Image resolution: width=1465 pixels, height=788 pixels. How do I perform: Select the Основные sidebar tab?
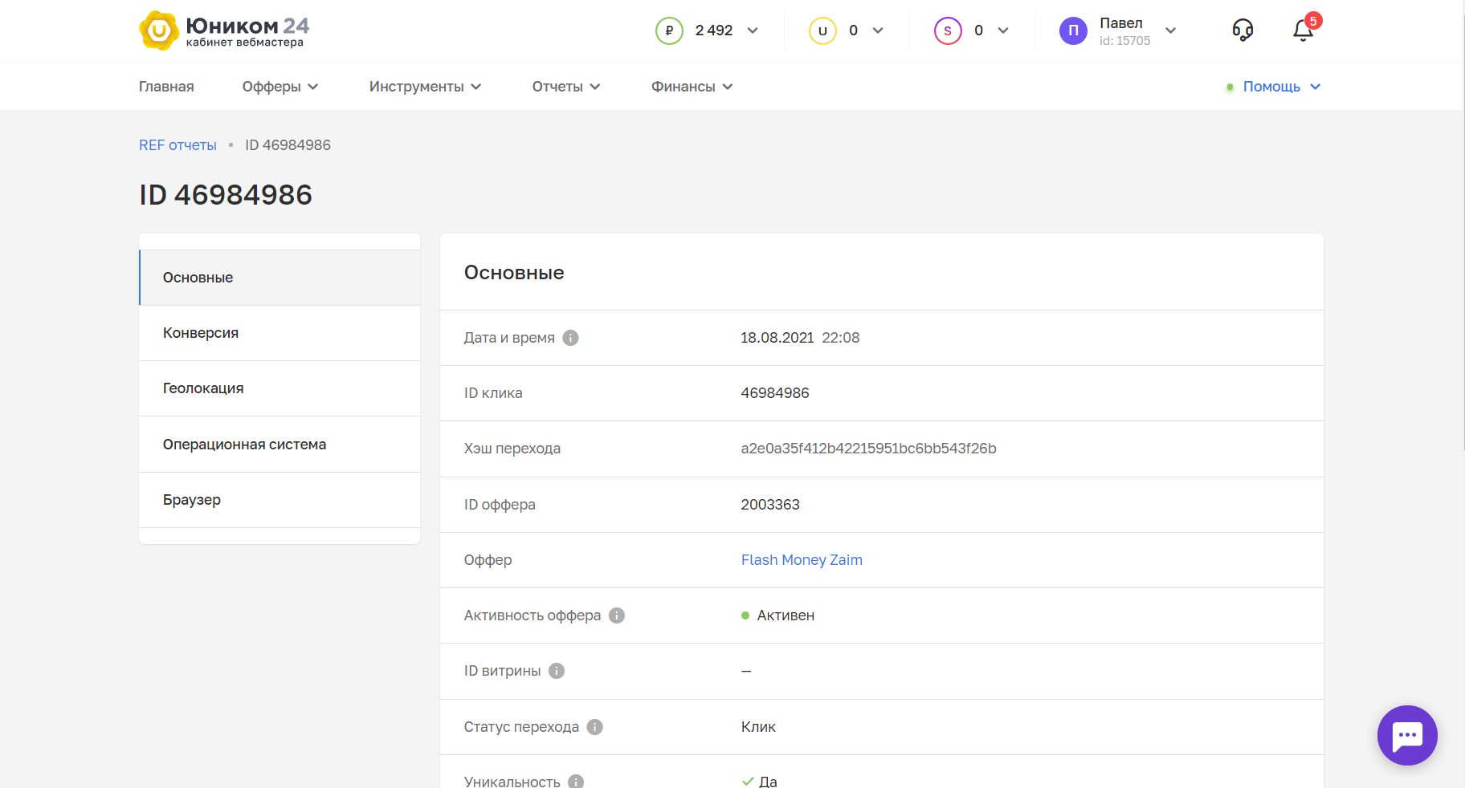280,278
